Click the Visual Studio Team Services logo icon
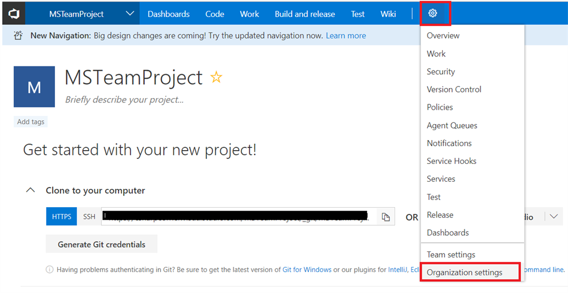 click(x=14, y=14)
